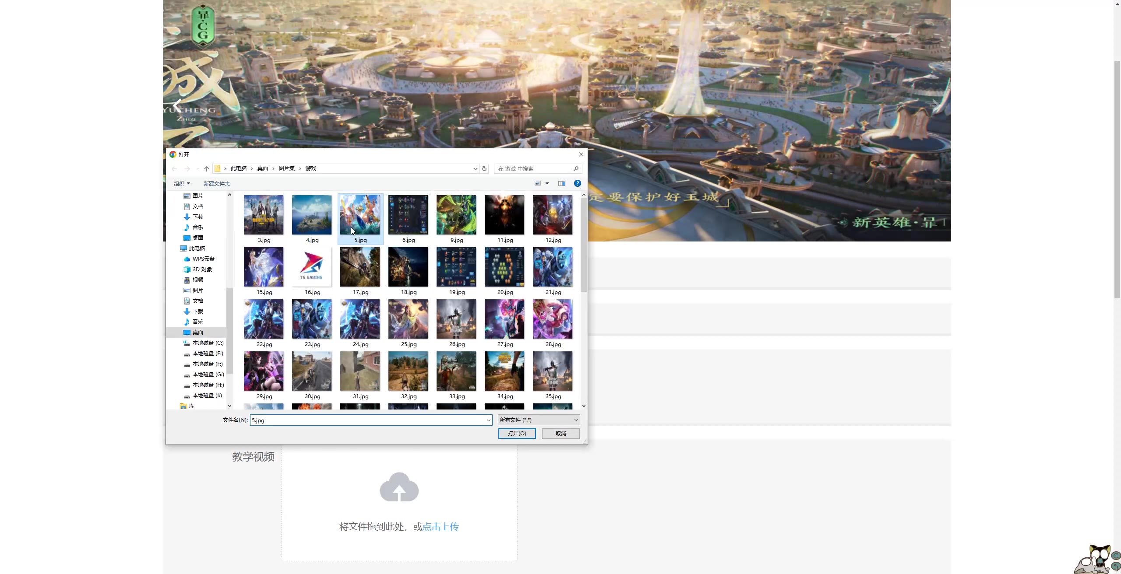This screenshot has height=574, width=1121.
Task: Open WPS云盘 in the navigation pane
Action: tap(203, 259)
